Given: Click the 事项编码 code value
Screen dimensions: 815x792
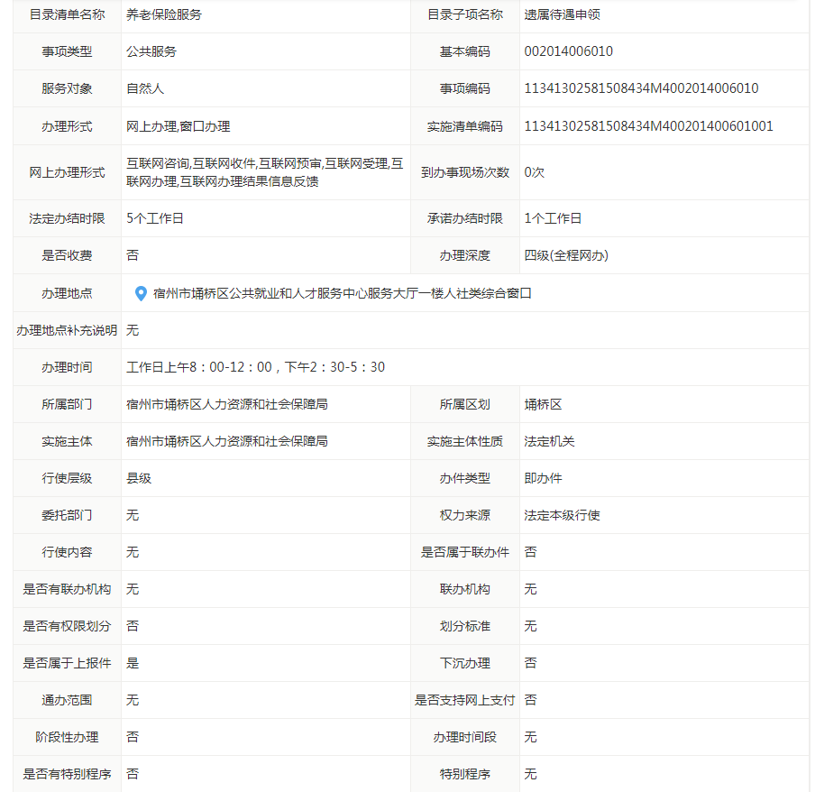Looking at the screenshot, I should coord(641,88).
